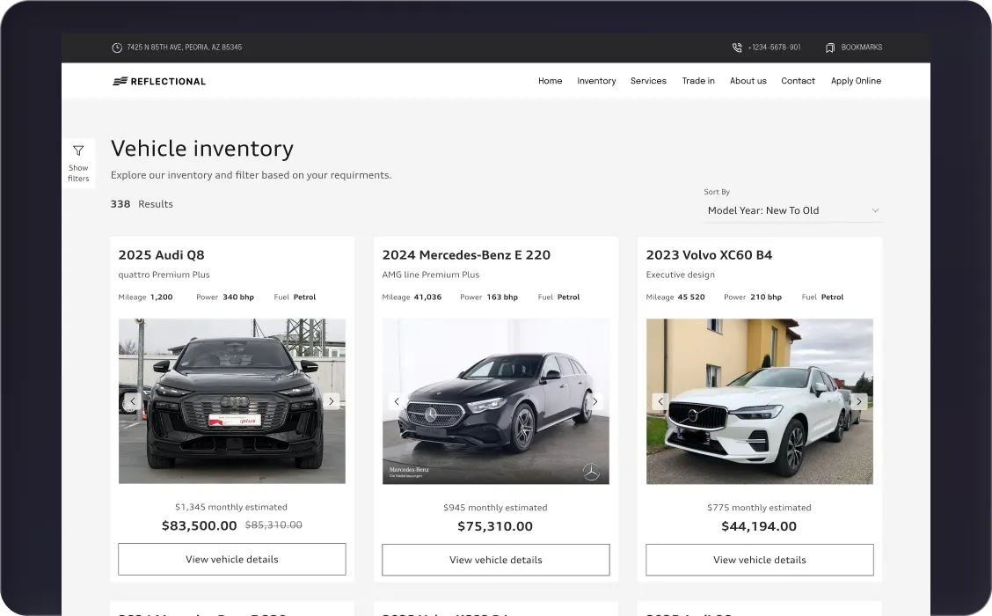The image size is (992, 616).
Task: Open the Inventory menu item
Action: 596,81
